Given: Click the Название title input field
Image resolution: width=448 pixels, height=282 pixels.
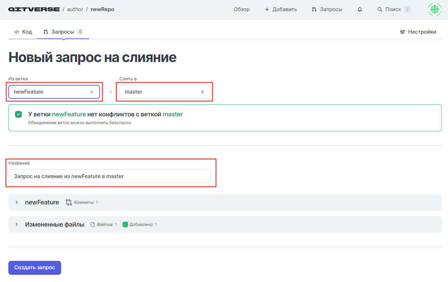Looking at the screenshot, I should point(109,176).
